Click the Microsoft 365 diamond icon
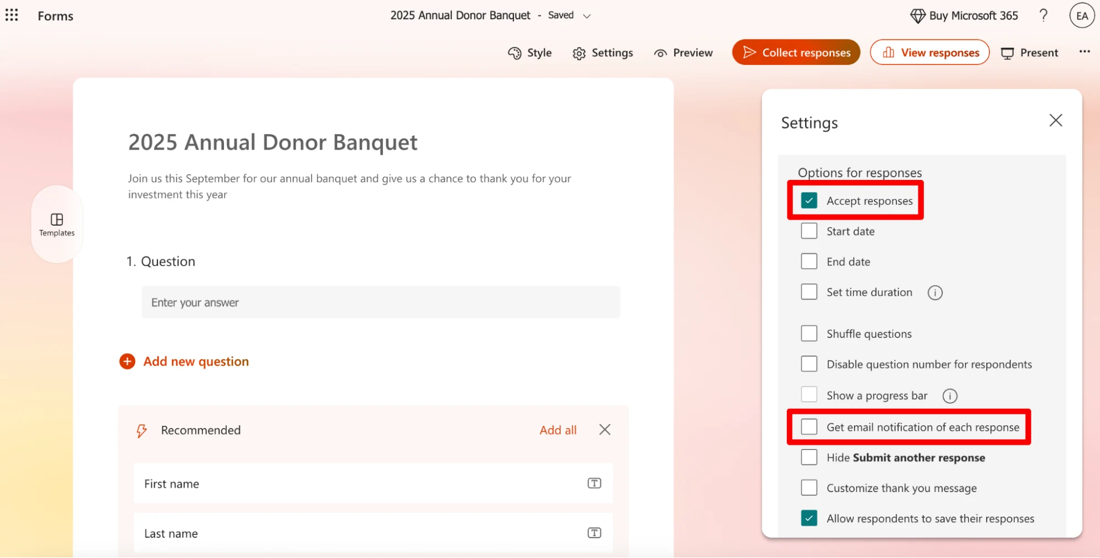 (x=917, y=15)
